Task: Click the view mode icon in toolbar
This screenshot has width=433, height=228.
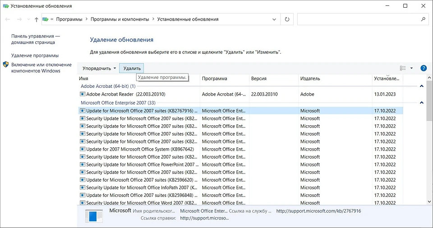Action: click(x=403, y=68)
